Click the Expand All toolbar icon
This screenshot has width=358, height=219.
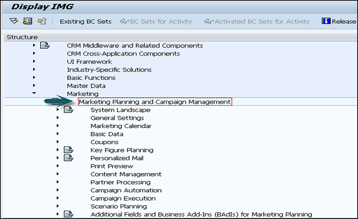14,21
